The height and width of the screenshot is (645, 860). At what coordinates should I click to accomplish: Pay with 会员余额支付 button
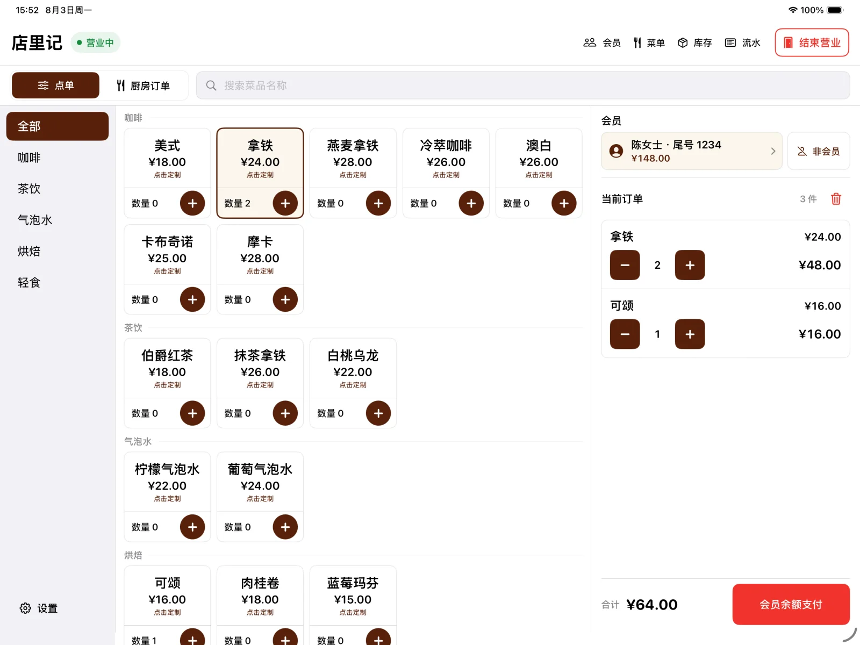pyautogui.click(x=791, y=604)
